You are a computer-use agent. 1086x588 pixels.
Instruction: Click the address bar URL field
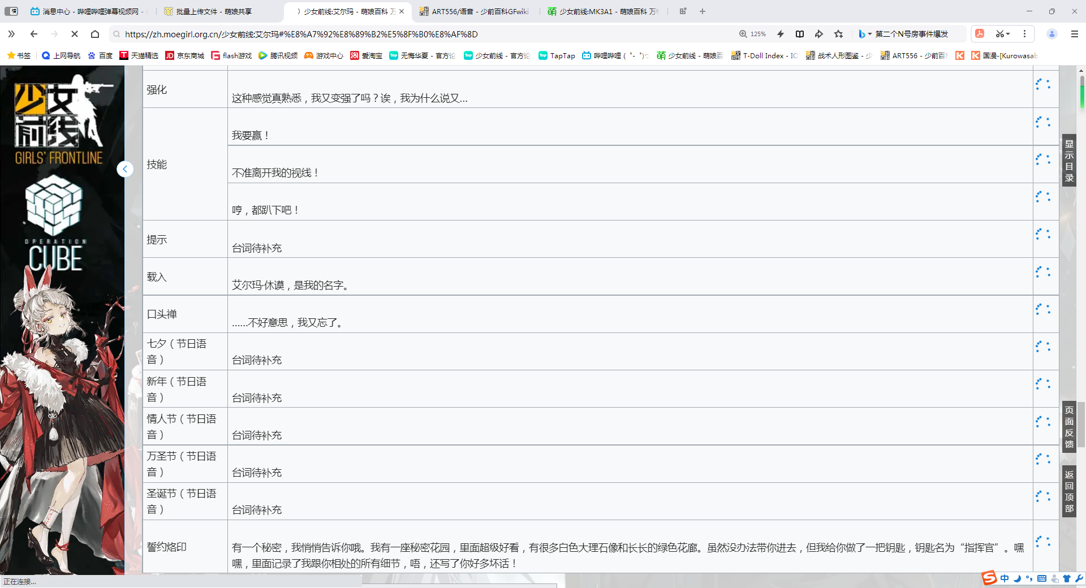coord(424,34)
